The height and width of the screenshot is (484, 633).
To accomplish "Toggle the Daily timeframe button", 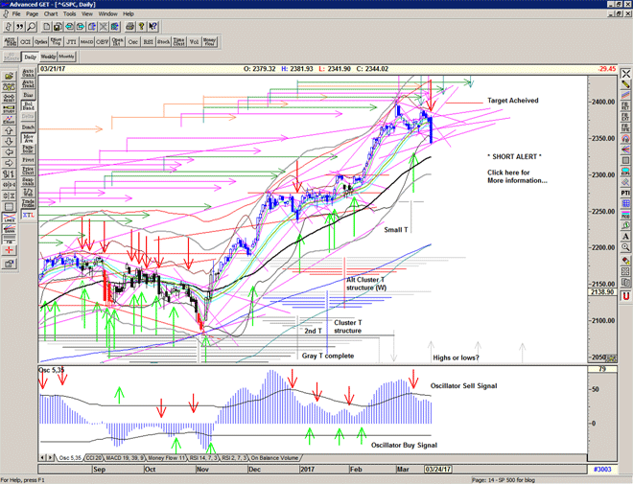I will (30, 58).
